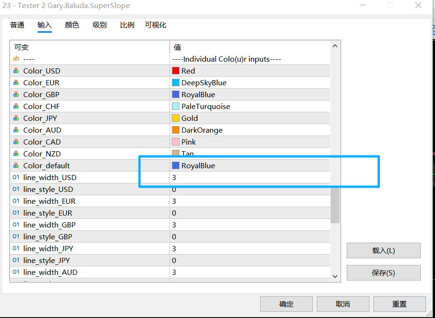Click the Color_default variable name

coord(47,166)
